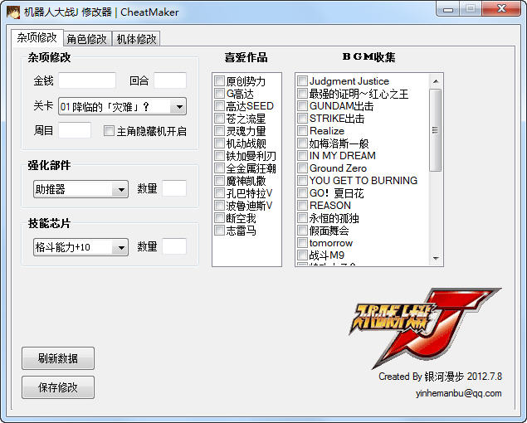Open the 关卡 stage dropdown
This screenshot has width=527, height=423.
pyautogui.click(x=122, y=107)
